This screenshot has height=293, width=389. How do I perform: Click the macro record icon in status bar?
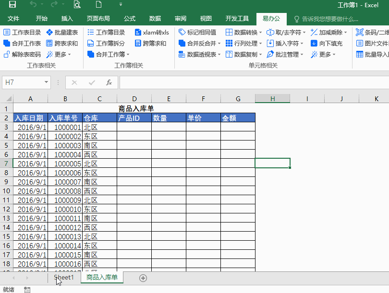[27, 289]
